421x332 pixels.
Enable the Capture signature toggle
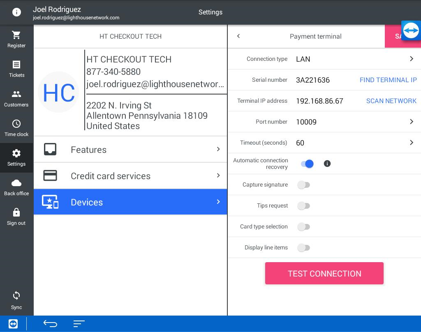(304, 185)
